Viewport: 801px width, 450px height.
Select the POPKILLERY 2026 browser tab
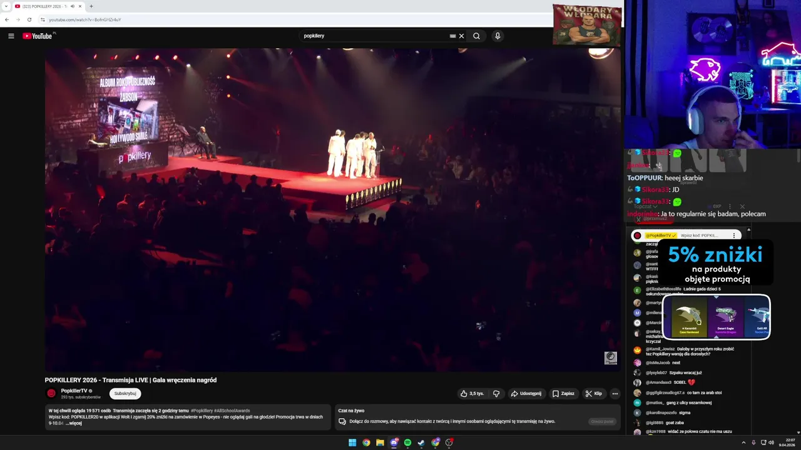[x=48, y=6]
